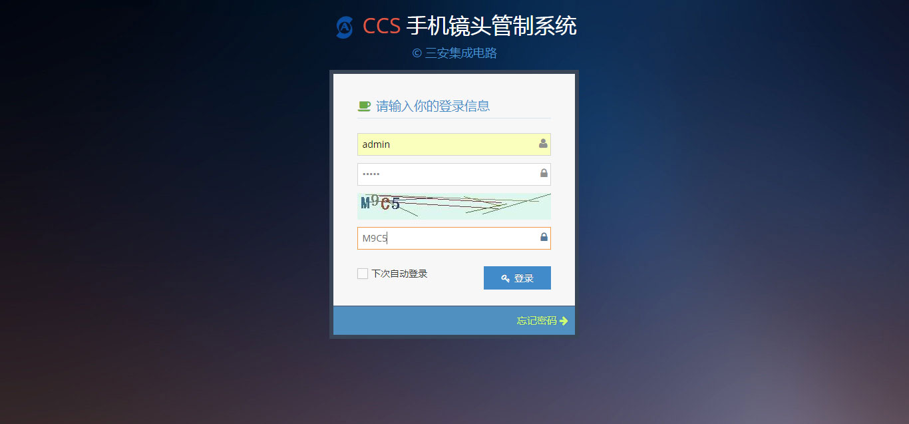Focus the masked password field

454,174
